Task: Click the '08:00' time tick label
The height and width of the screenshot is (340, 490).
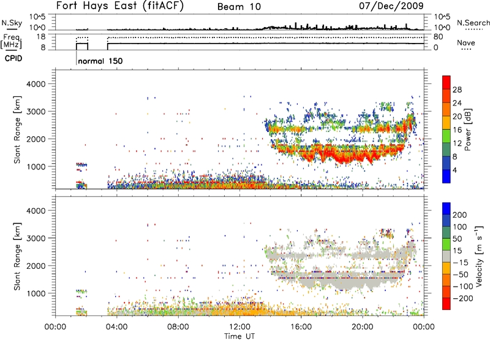Action: 178,327
